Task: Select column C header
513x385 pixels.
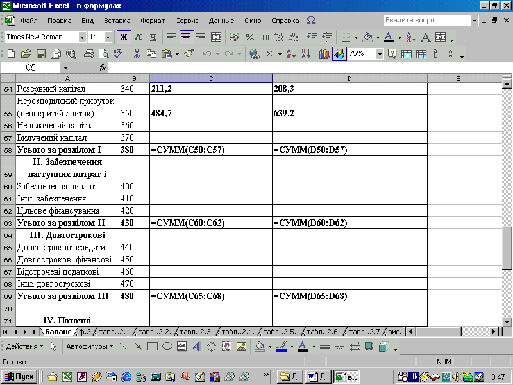Action: [211, 78]
